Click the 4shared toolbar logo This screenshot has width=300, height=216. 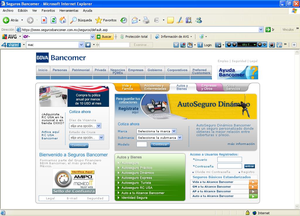tap(11, 45)
